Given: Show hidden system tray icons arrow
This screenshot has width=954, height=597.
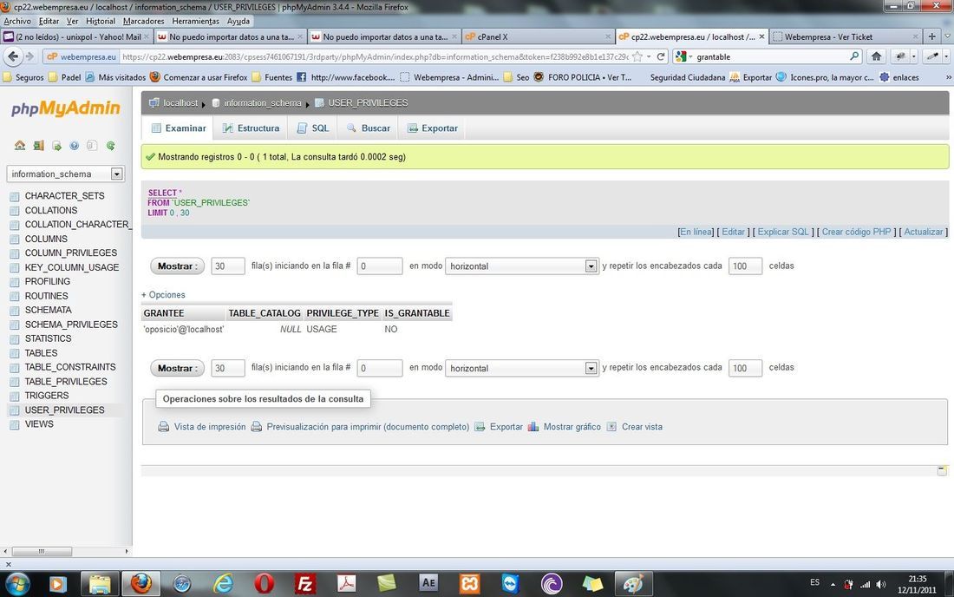Looking at the screenshot, I should point(833,584).
